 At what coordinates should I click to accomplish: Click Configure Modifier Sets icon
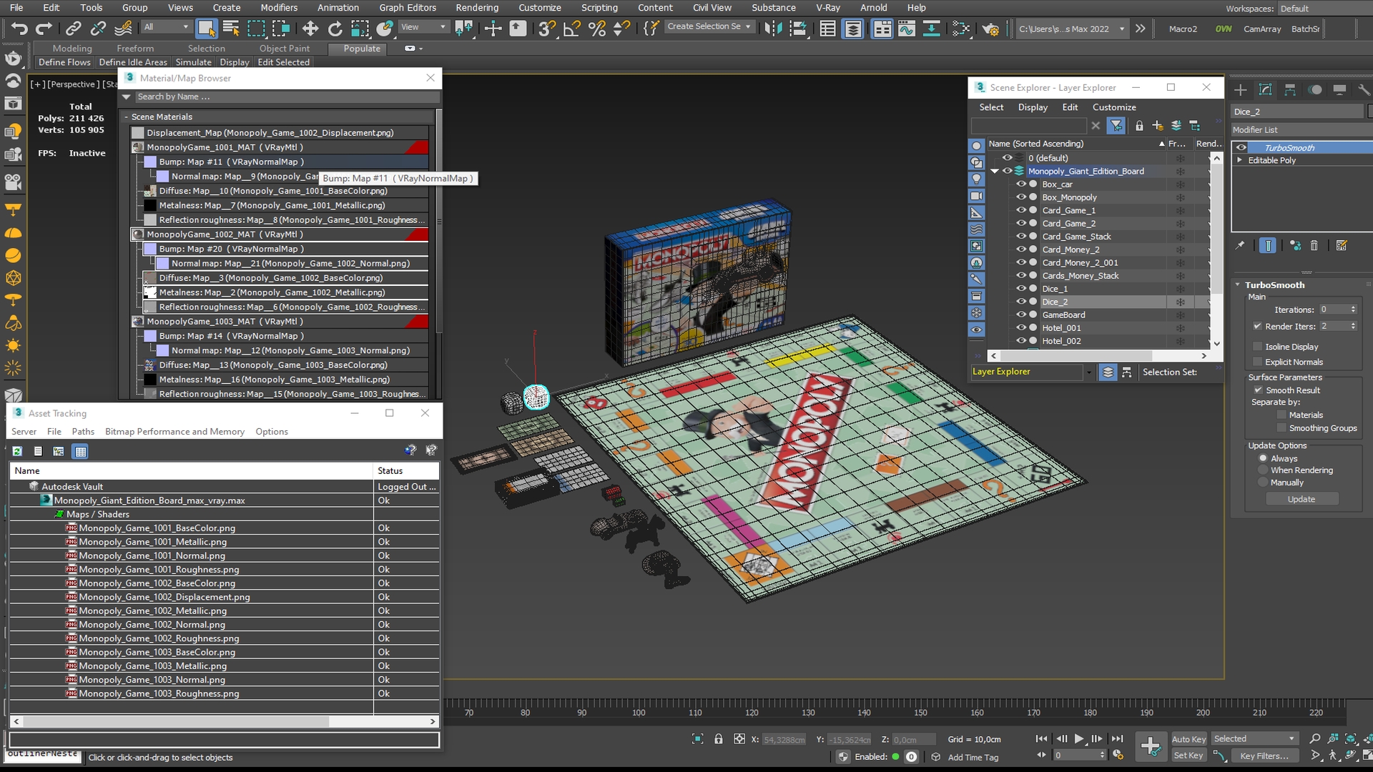(1342, 245)
